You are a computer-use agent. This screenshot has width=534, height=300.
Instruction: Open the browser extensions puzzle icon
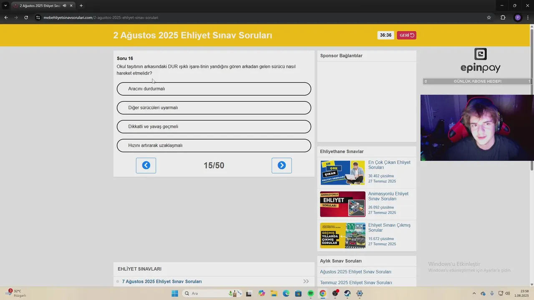click(x=503, y=17)
